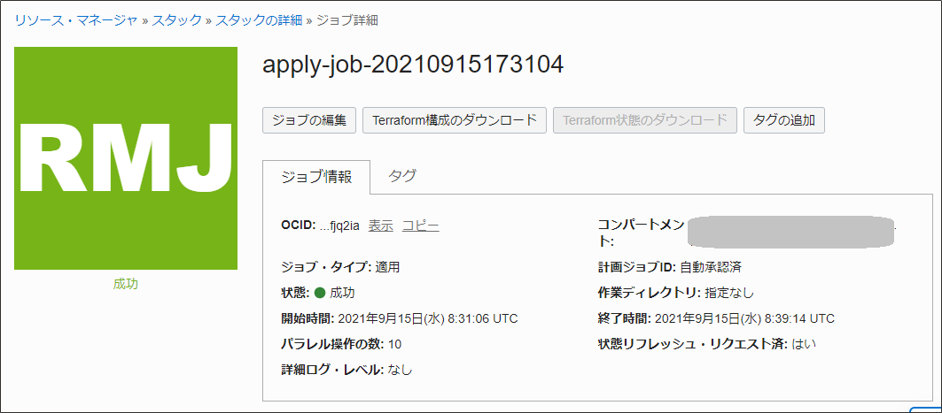Viewport: 942px width, 413px height.
Task: Click the greyed-out compartment name
Action: click(791, 230)
